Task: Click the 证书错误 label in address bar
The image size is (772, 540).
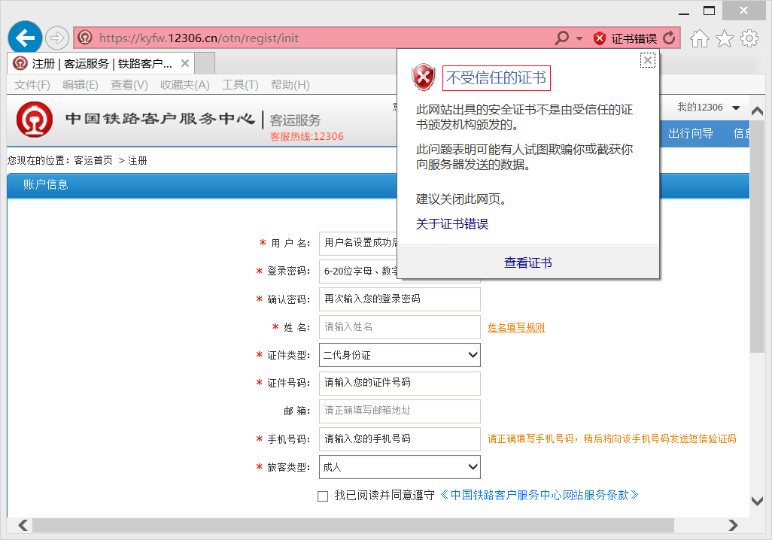Action: pos(634,38)
